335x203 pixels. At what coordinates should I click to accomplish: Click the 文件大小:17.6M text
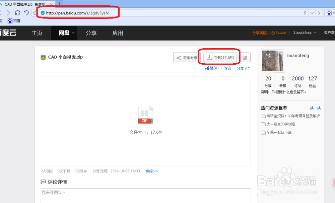coord(145,132)
